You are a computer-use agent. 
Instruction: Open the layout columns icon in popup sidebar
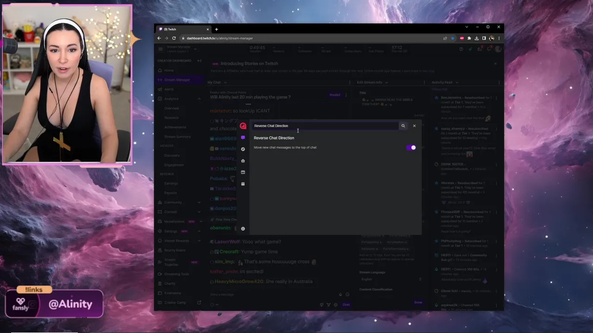click(243, 172)
